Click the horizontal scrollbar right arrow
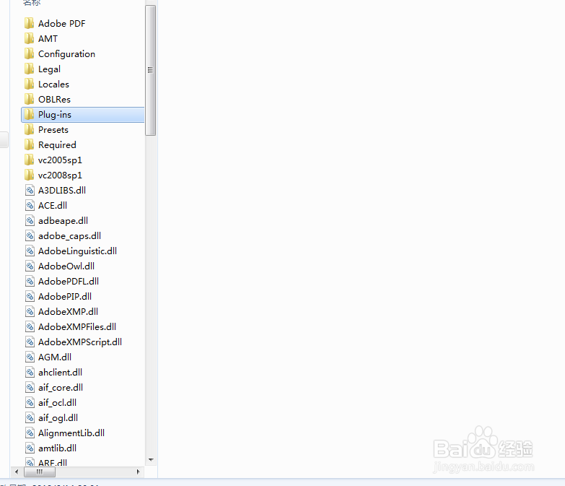 click(139, 472)
